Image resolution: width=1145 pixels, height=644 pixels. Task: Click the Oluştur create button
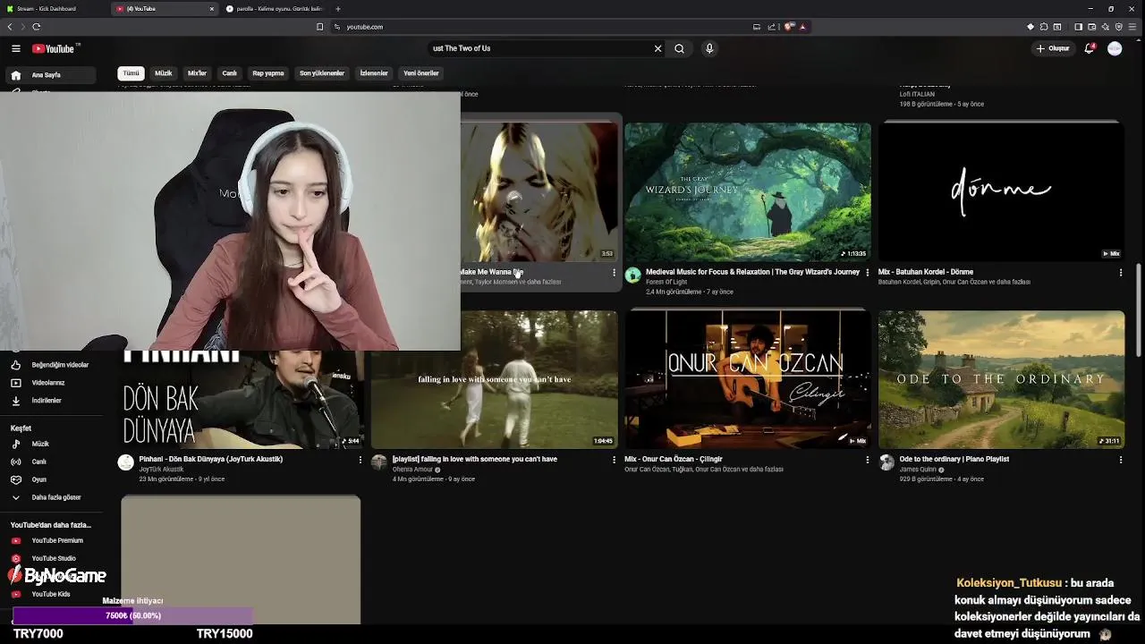(x=1053, y=48)
